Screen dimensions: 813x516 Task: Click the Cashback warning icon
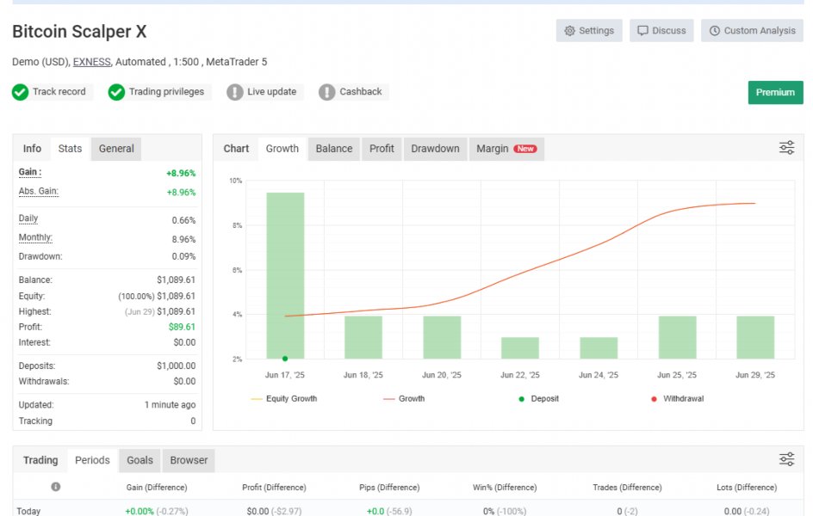coord(326,92)
